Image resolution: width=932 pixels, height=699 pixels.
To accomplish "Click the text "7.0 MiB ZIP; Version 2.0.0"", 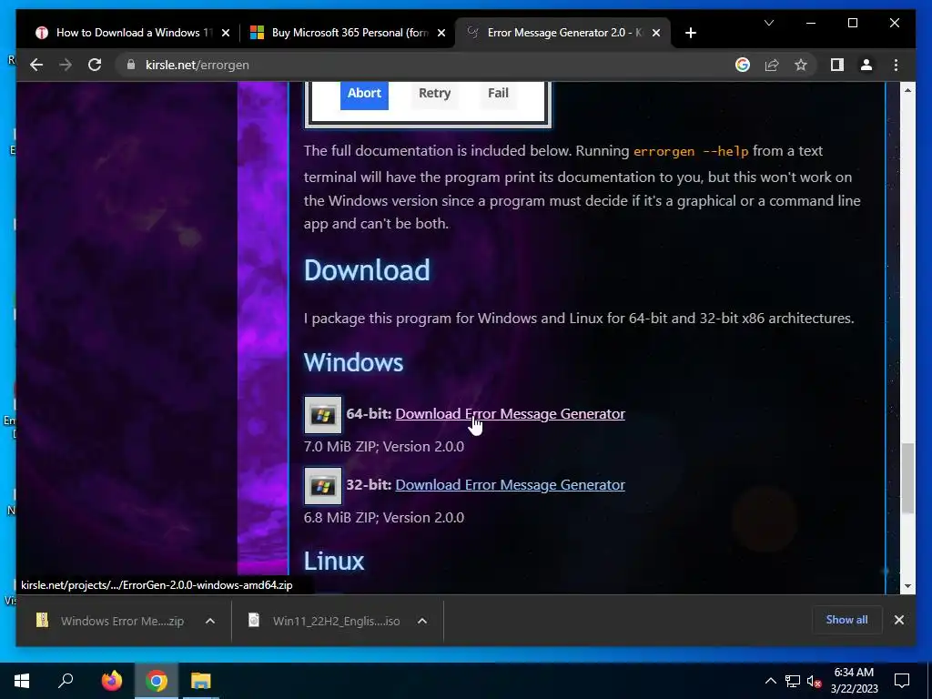I will coord(384,446).
